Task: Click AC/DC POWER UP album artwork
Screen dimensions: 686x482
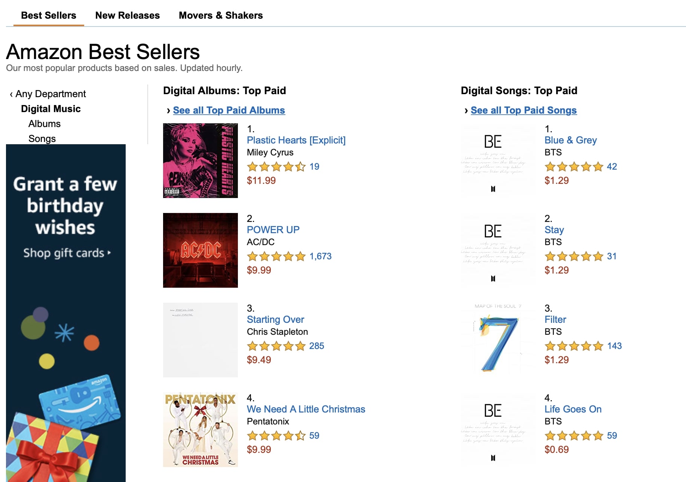Action: pyautogui.click(x=200, y=250)
